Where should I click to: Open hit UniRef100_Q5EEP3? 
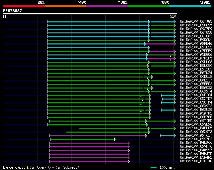pos(196,84)
